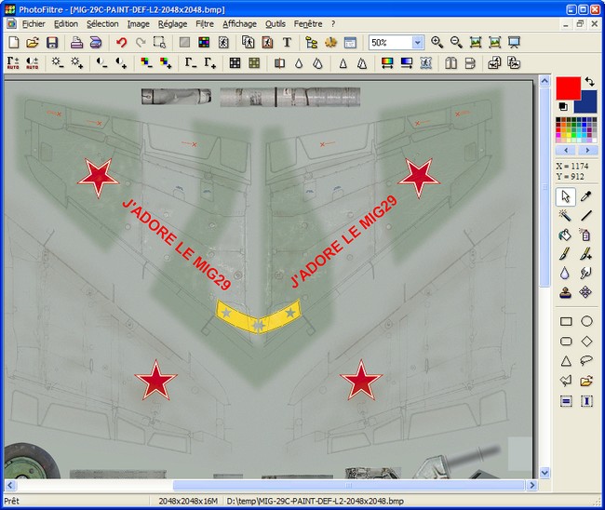Viewport: 605px width, 510px height.
Task: Click the vertical scrollbar up arrow
Action: click(x=544, y=81)
